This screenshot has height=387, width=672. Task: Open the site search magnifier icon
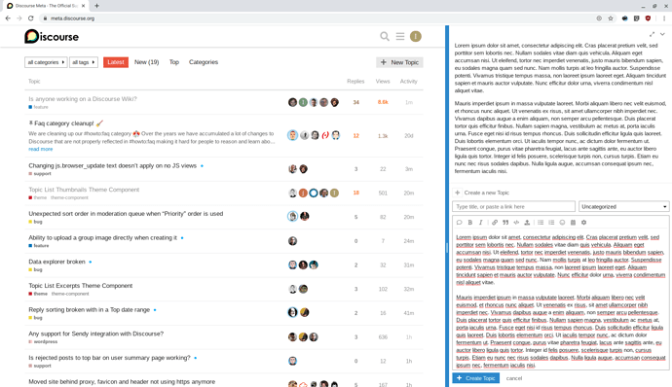385,36
